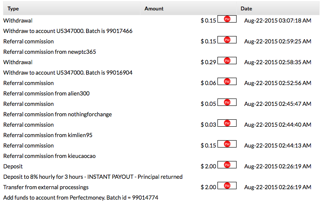The image size is (324, 207).
Task: Click the Amount column header
Action: click(x=154, y=9)
